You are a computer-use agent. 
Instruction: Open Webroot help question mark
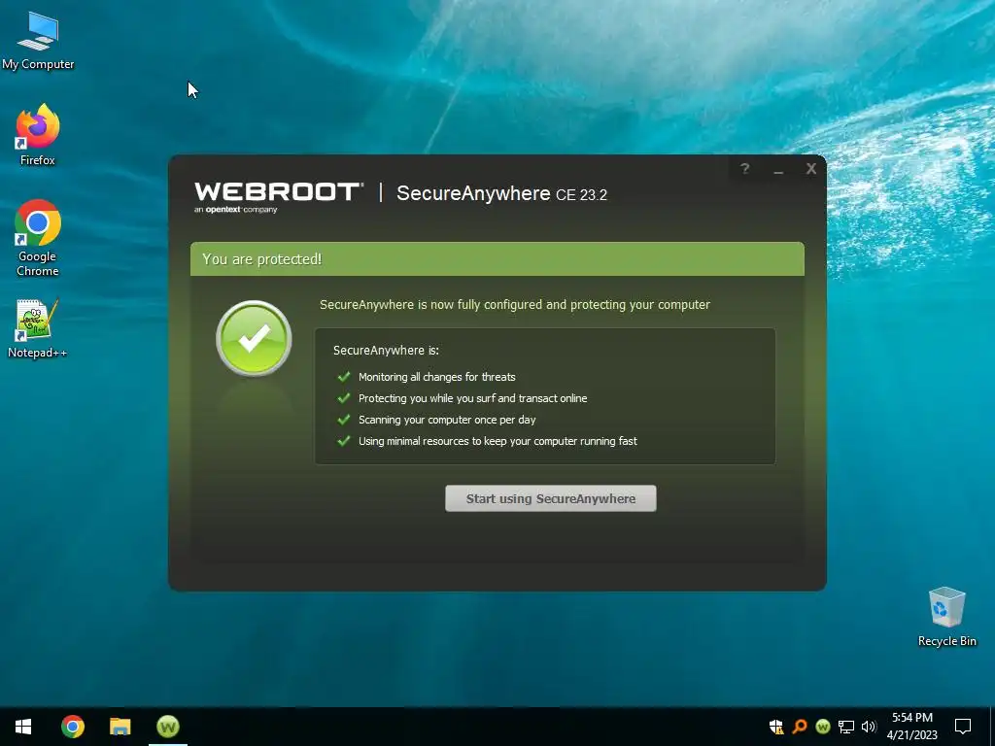pyautogui.click(x=745, y=168)
